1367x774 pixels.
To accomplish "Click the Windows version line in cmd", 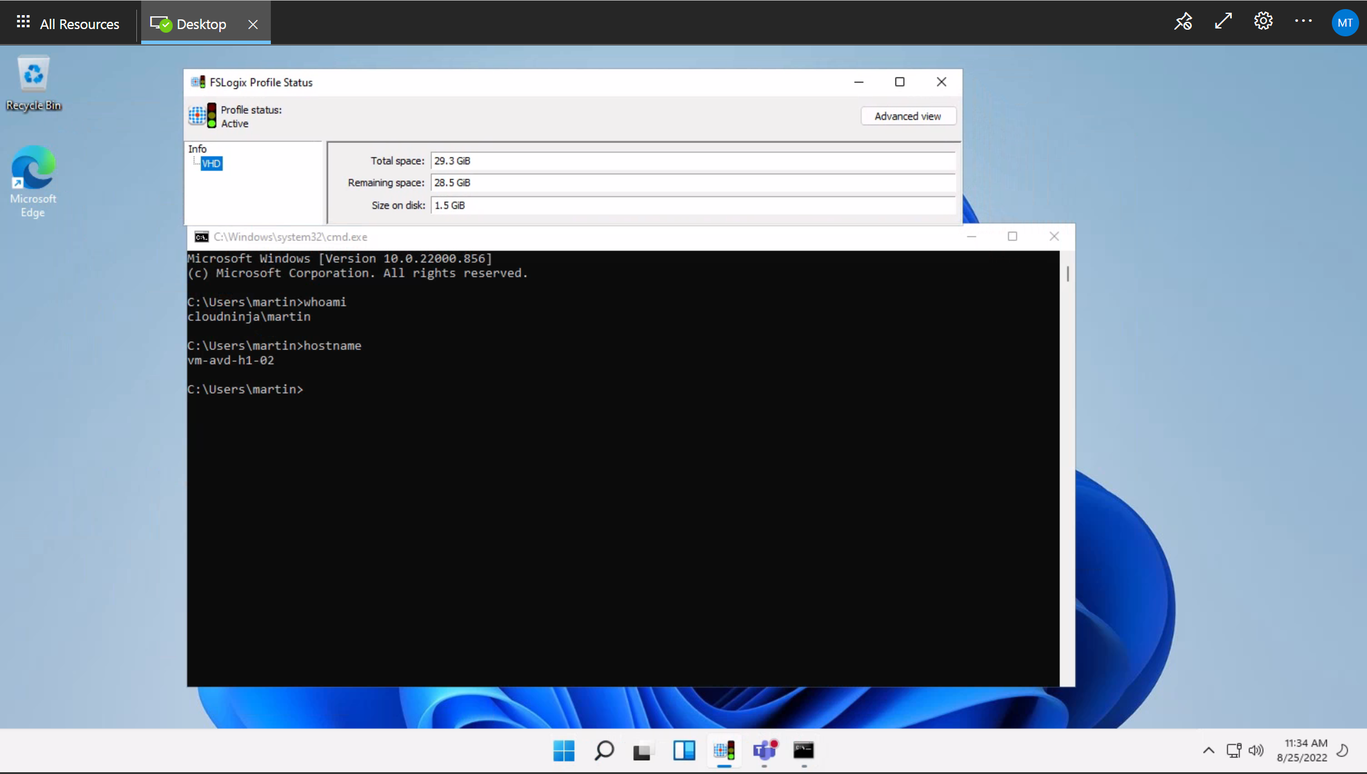I will 340,259.
